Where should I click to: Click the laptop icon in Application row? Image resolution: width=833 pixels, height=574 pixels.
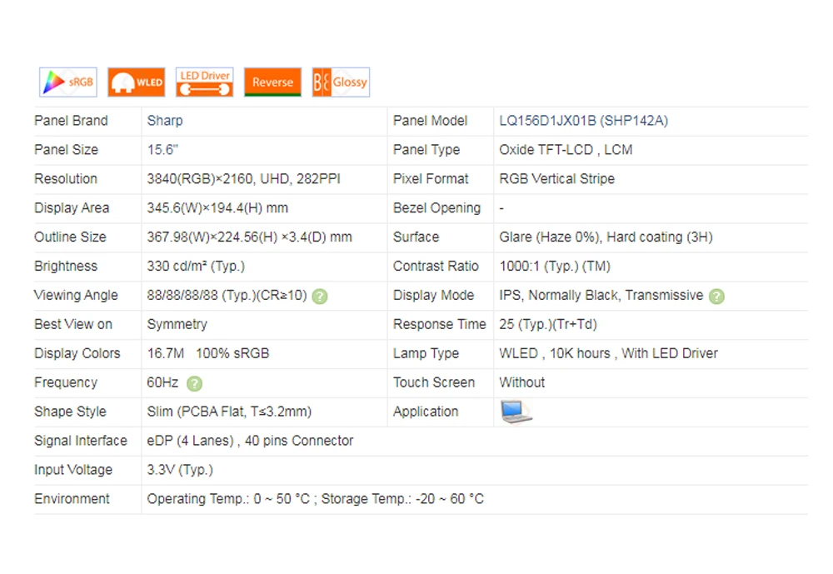point(516,412)
